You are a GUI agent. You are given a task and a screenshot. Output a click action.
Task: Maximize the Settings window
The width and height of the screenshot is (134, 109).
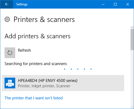[115, 4]
